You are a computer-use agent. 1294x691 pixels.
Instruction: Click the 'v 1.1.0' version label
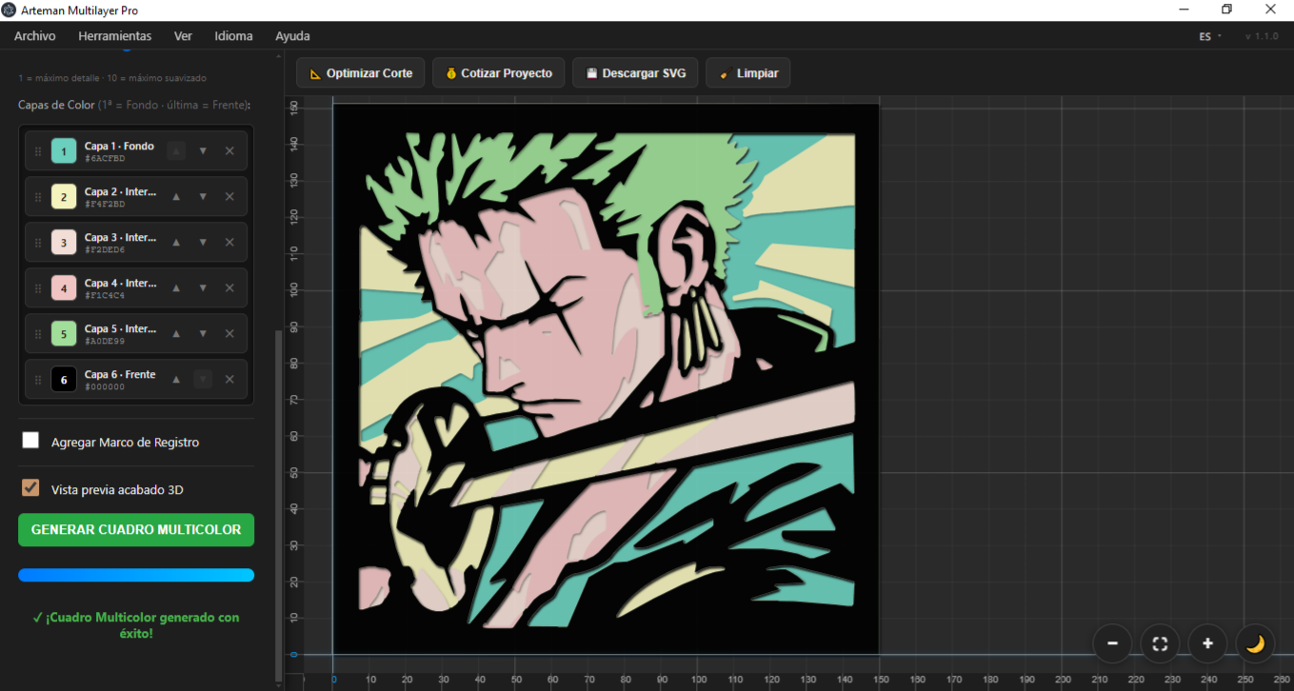(1262, 36)
